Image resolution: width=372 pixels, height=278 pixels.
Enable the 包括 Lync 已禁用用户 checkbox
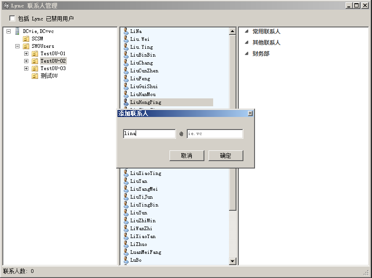(x=13, y=19)
